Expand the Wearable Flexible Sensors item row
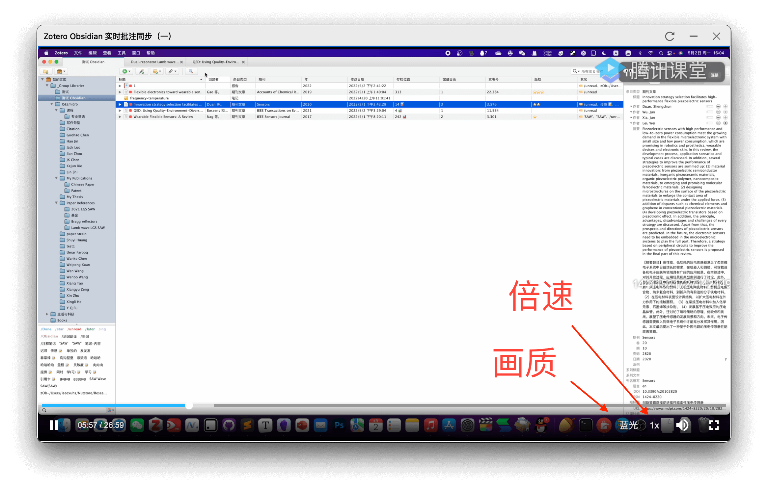Screen dimensions: 768x491 pos(120,116)
